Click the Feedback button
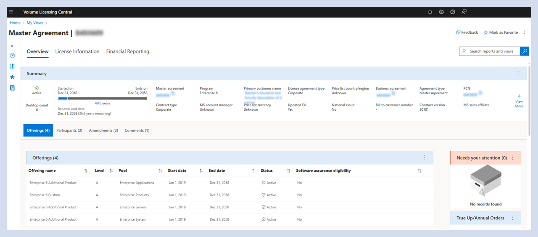 pyautogui.click(x=467, y=32)
